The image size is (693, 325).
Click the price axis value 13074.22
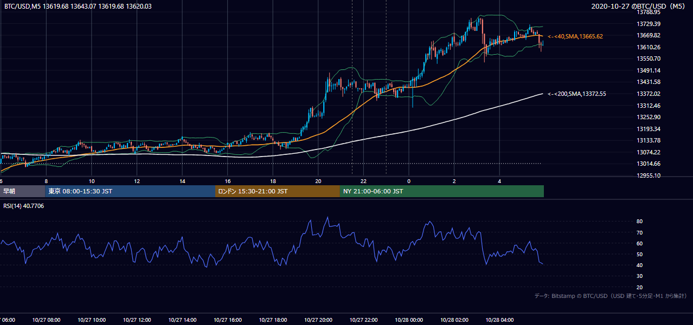pyautogui.click(x=649, y=152)
